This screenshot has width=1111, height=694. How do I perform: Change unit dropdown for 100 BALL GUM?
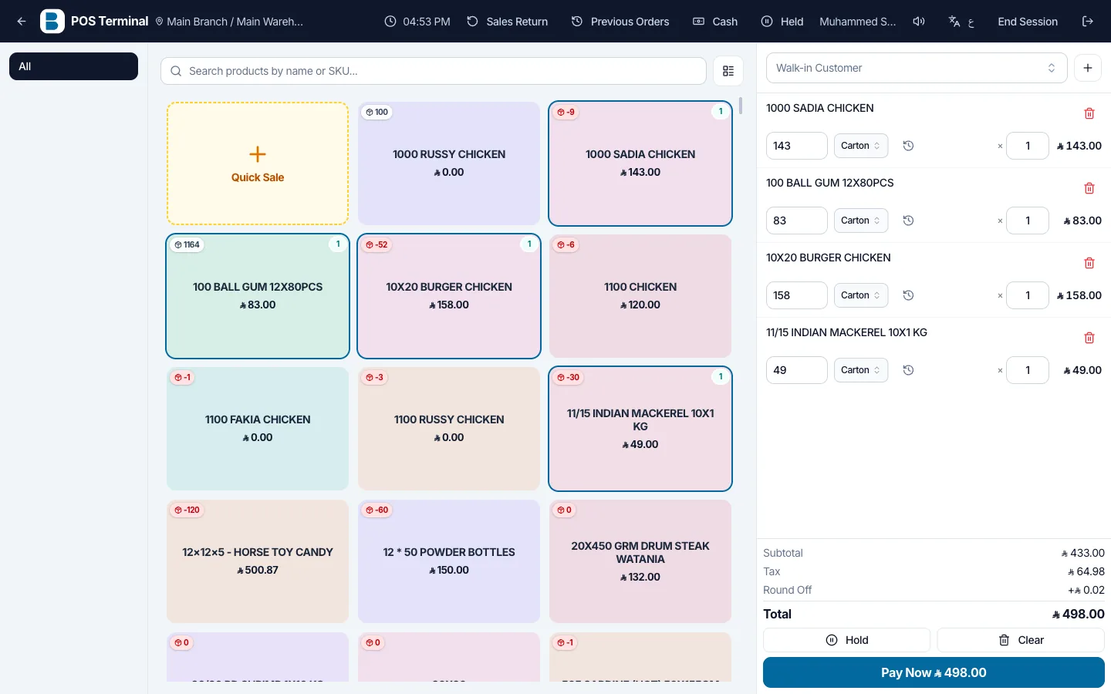(861, 221)
